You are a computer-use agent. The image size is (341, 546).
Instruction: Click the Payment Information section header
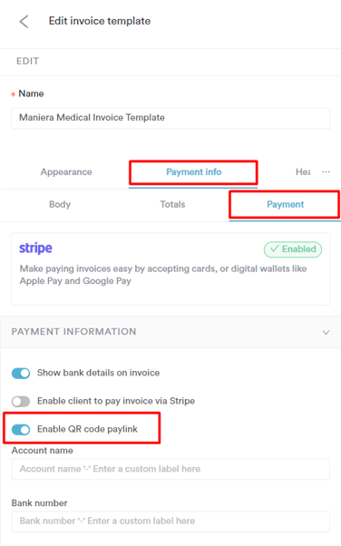tap(170, 332)
